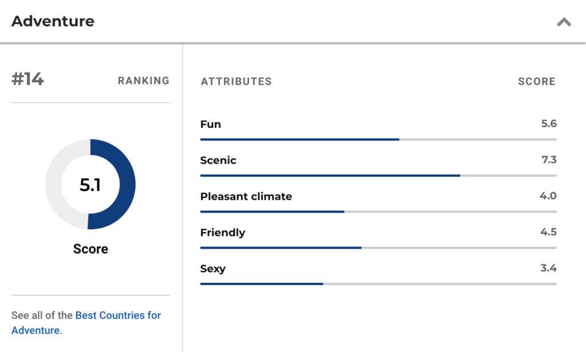Click the 7.3 Scenic score value
Viewport: 586px width, 352px height.
click(x=549, y=160)
